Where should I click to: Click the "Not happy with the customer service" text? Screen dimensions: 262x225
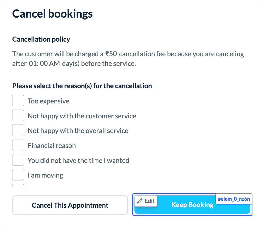[82, 116]
